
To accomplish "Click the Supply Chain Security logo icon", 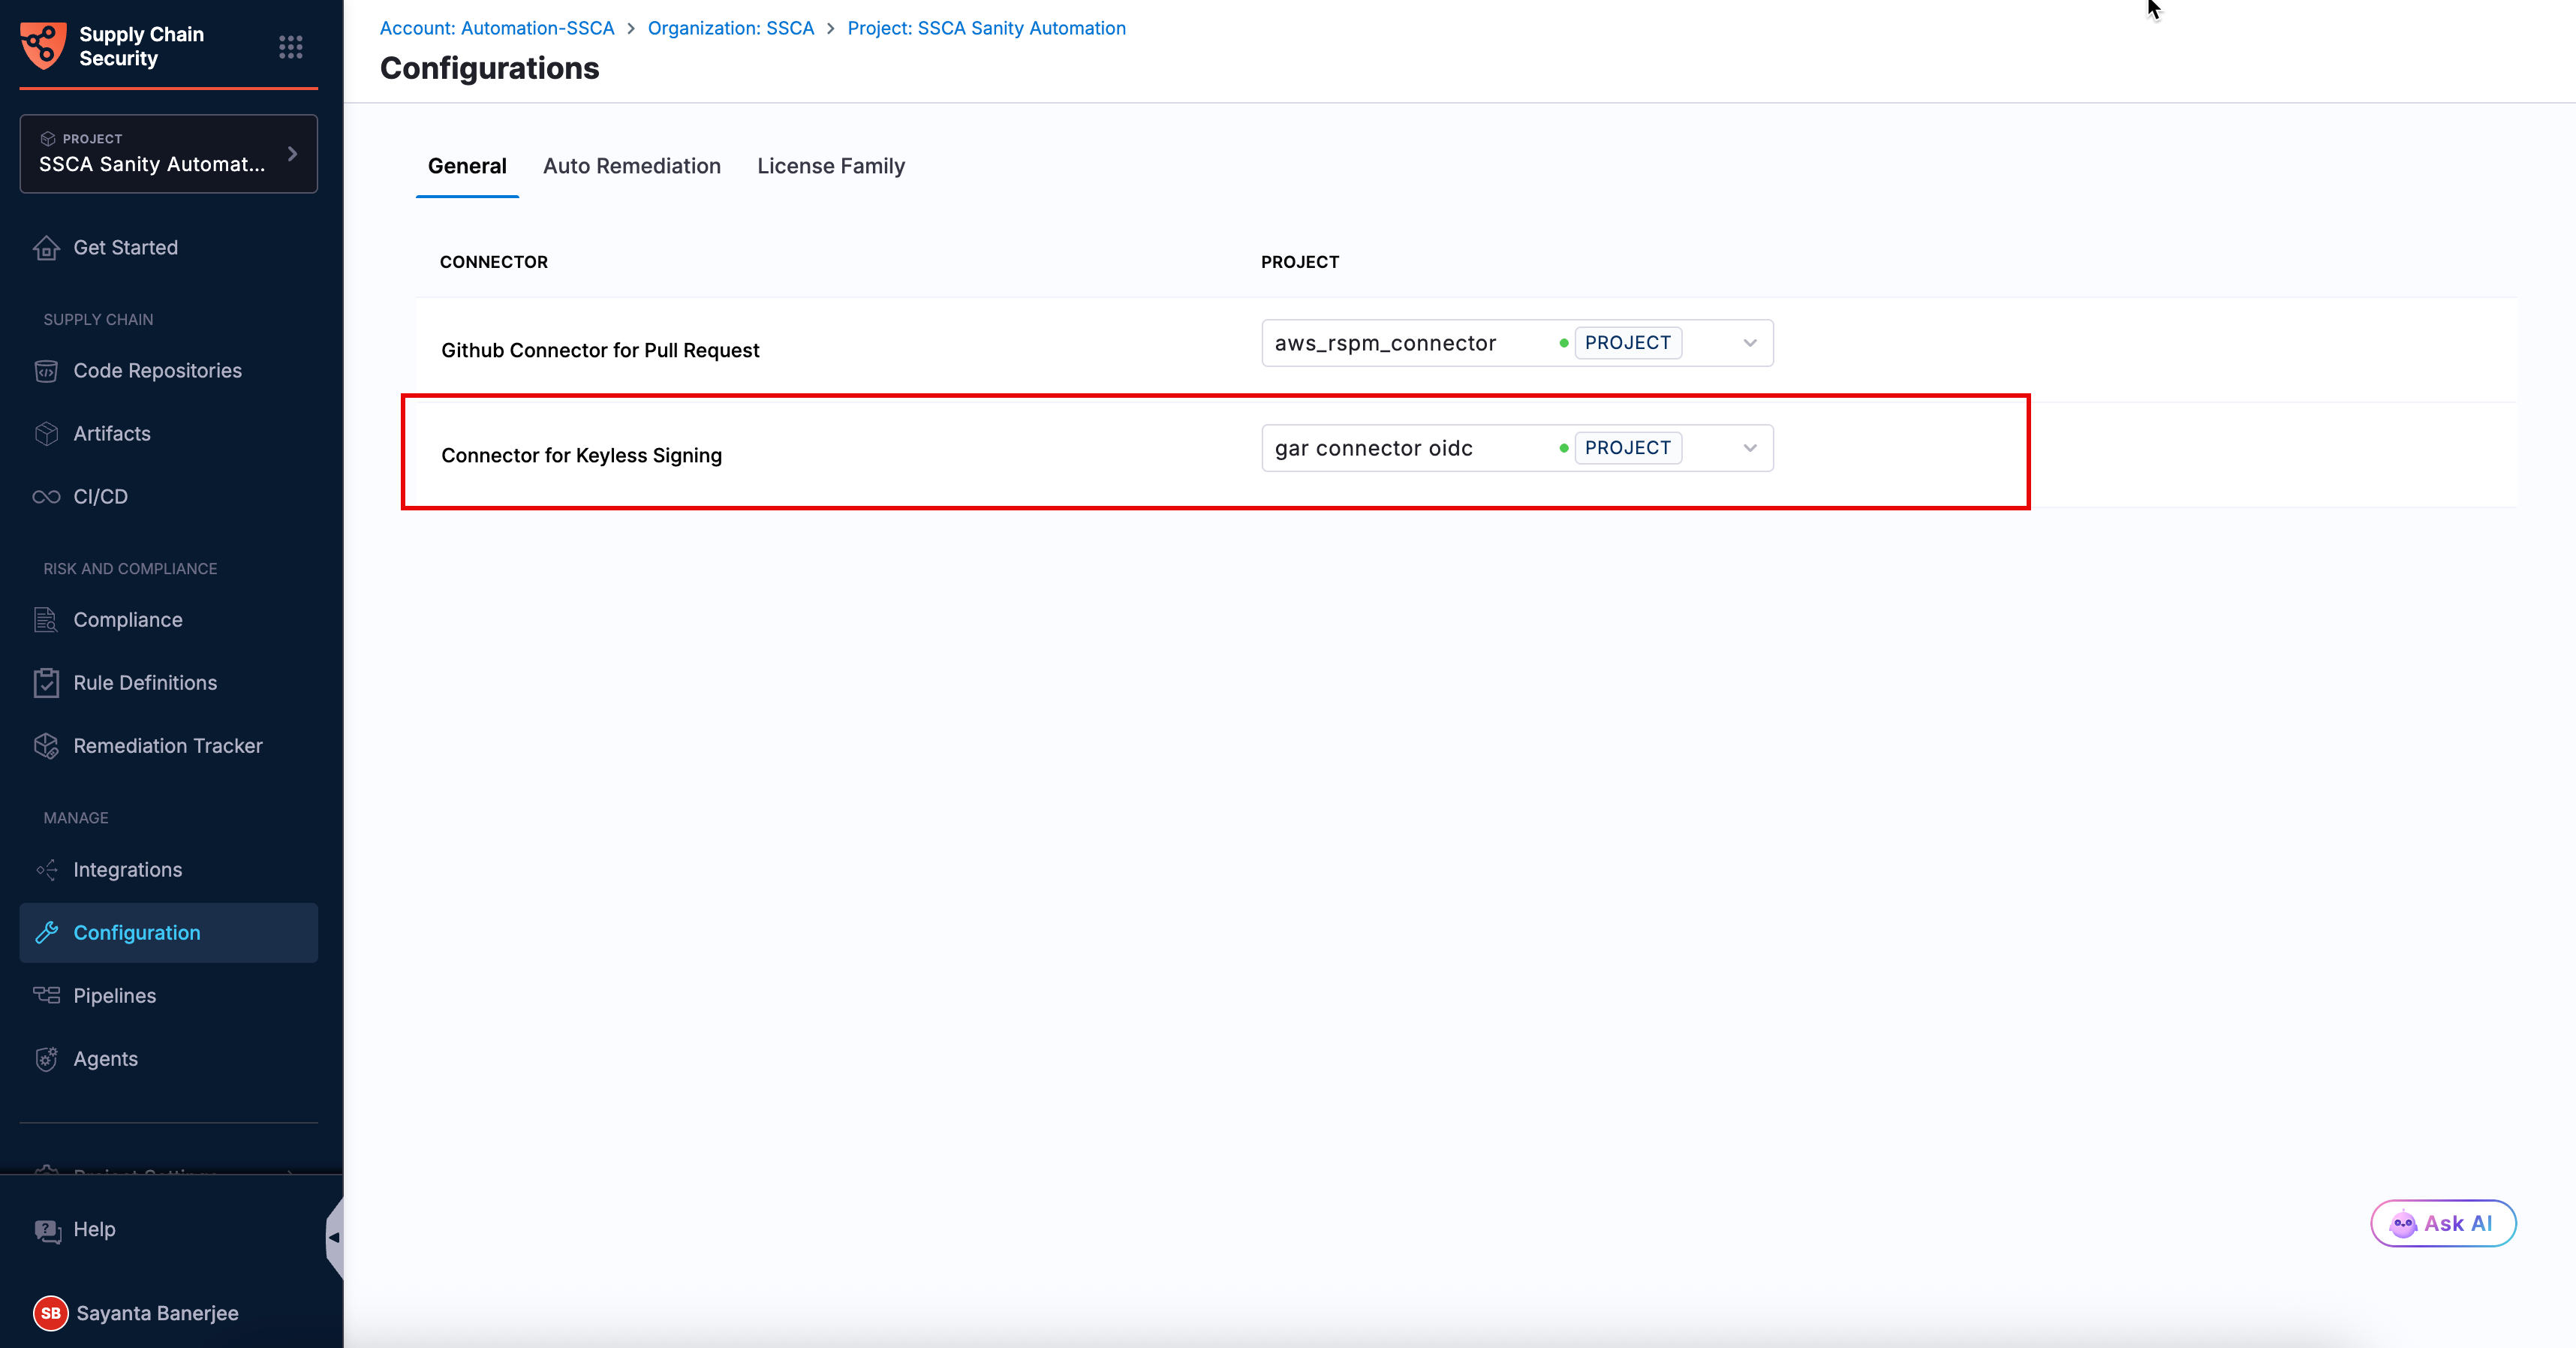I will [43, 46].
